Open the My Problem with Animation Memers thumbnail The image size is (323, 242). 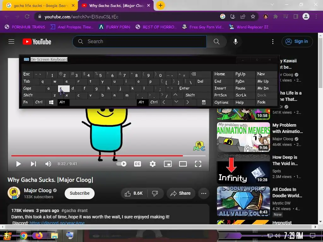click(x=243, y=137)
